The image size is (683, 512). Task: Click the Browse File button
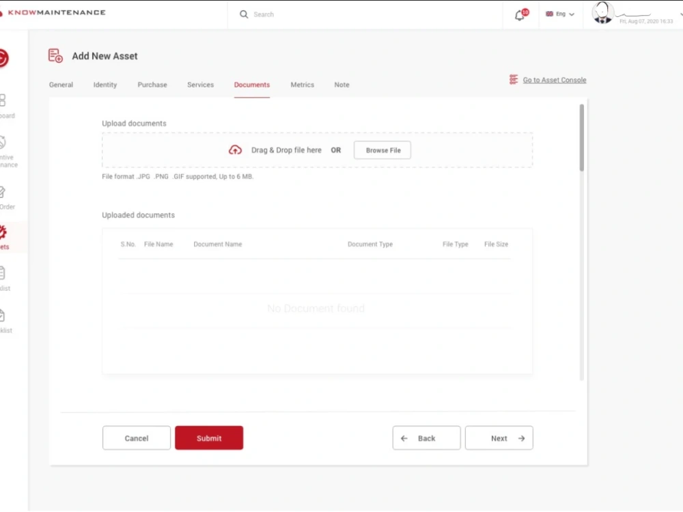382,150
